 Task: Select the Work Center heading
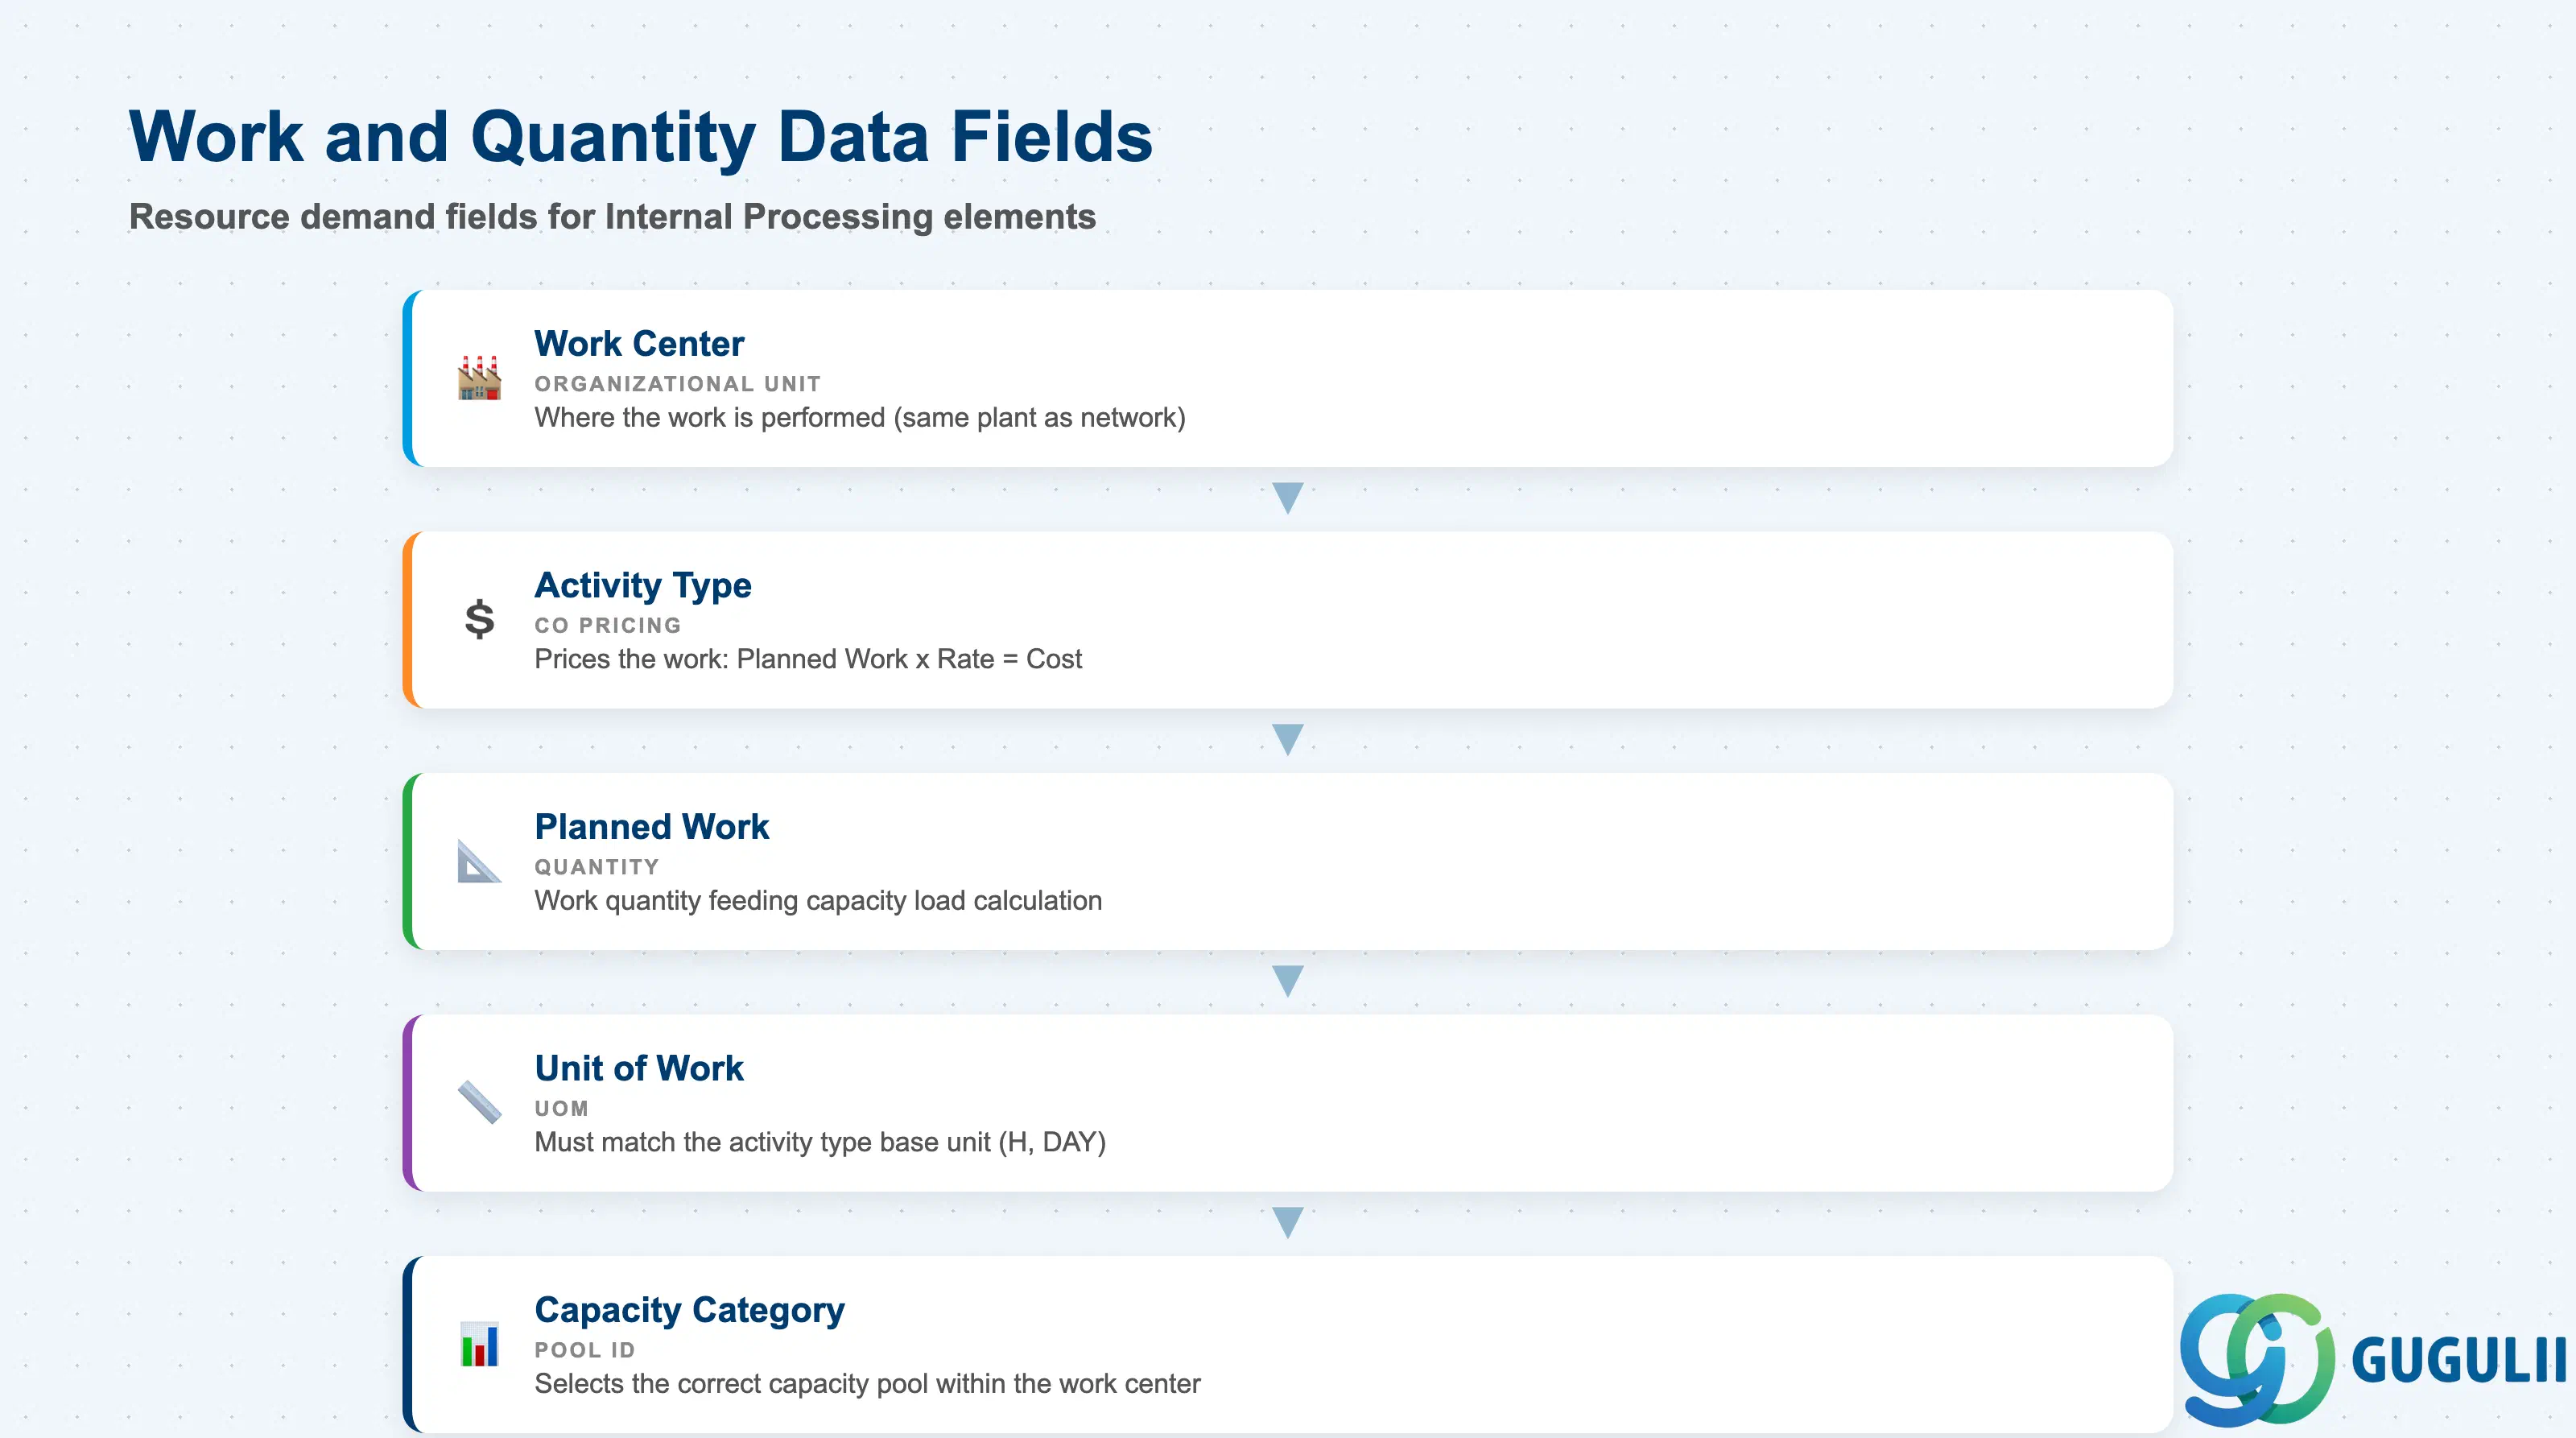pos(639,344)
